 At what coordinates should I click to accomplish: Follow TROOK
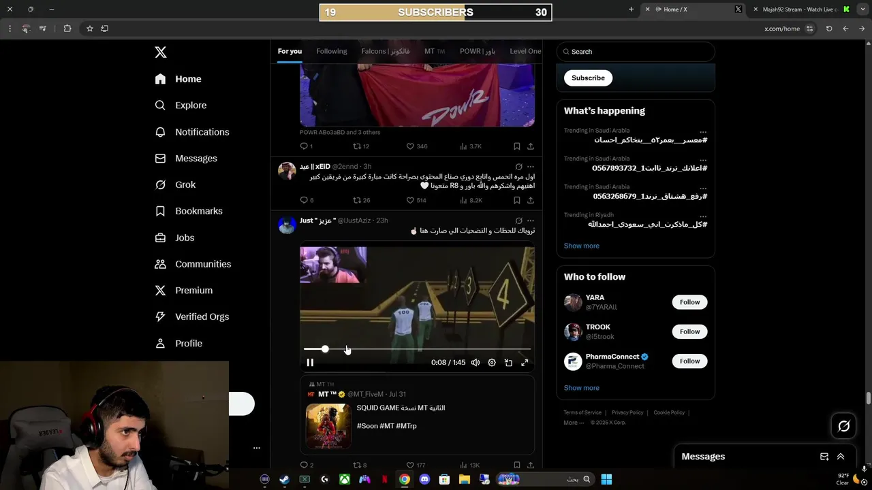coord(689,331)
